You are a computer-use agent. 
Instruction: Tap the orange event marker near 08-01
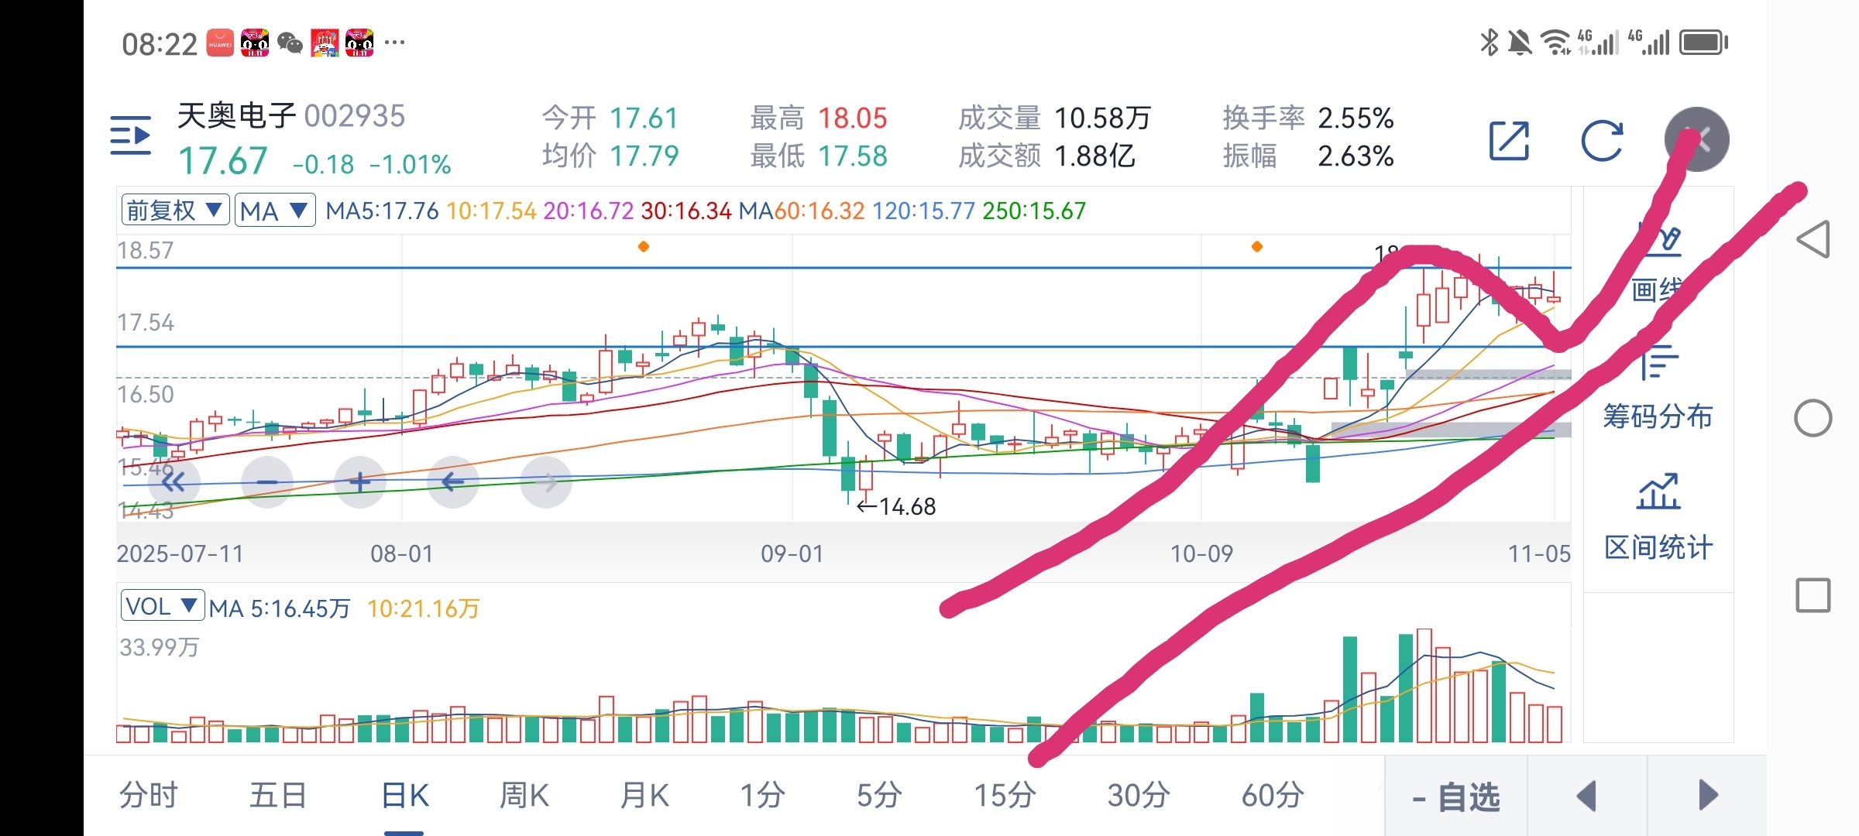pyautogui.click(x=643, y=246)
